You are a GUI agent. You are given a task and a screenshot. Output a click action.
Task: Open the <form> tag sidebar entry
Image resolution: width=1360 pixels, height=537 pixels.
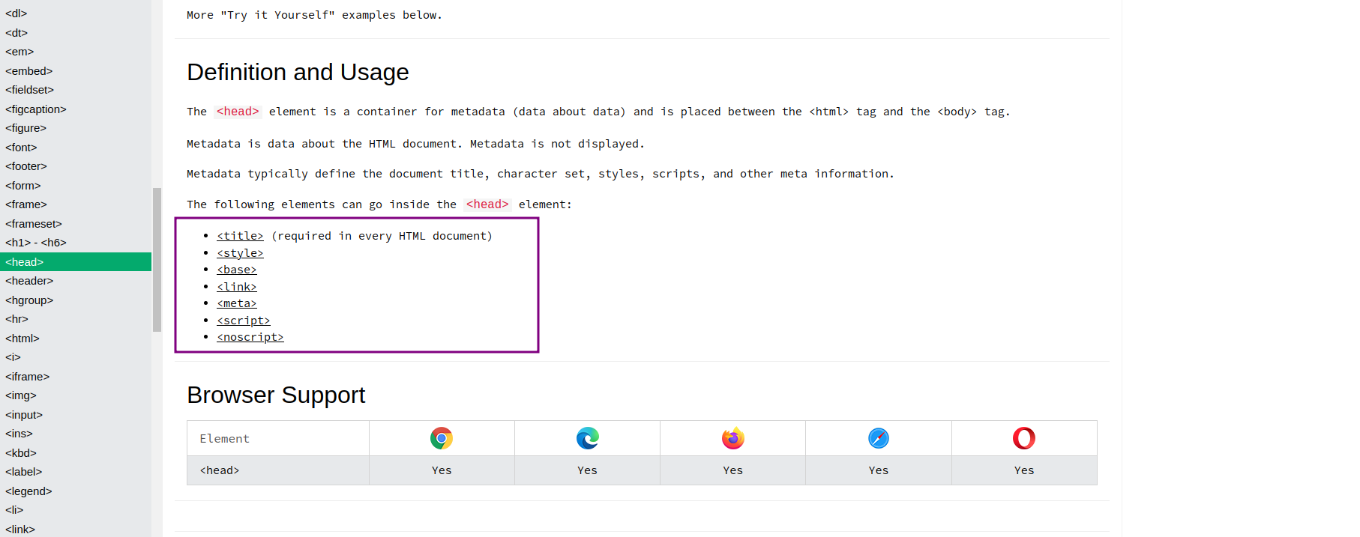pos(23,186)
